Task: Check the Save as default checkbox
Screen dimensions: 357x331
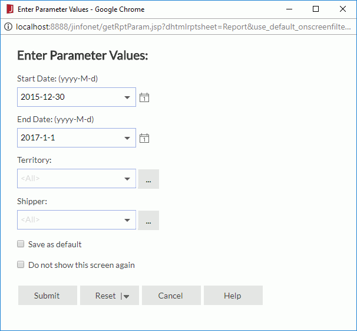Action: click(x=21, y=244)
